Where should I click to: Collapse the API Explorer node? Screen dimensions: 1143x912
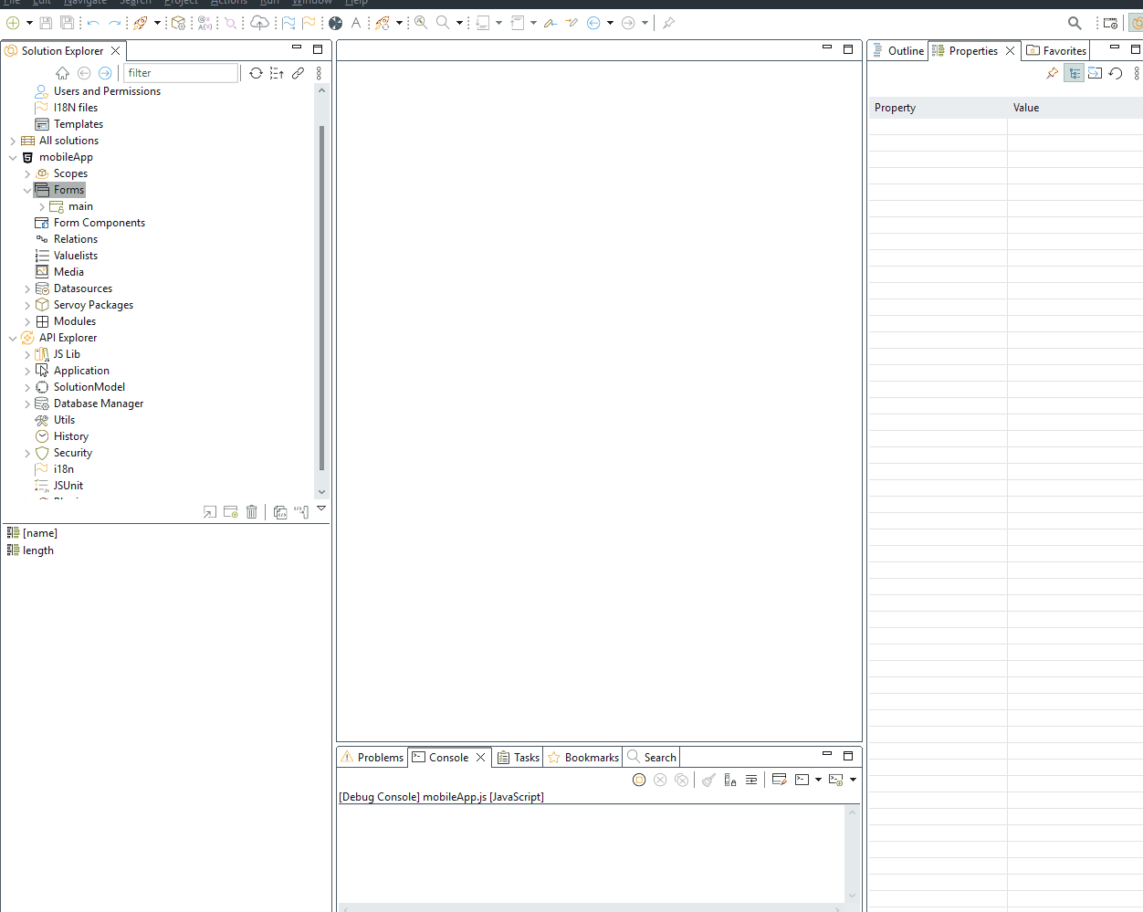[13, 338]
